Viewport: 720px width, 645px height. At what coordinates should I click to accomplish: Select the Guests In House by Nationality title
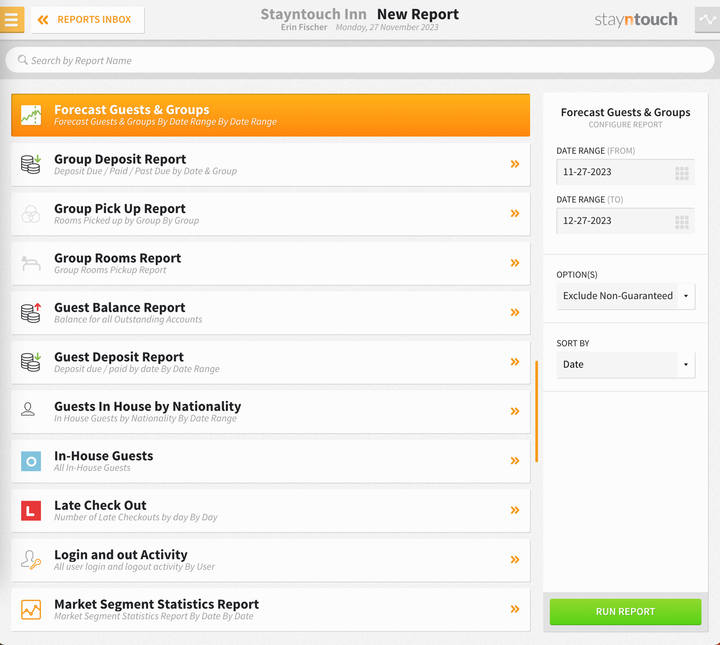147,406
